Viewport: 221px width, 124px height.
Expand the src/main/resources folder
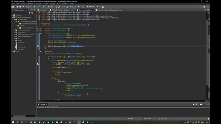[15, 30]
